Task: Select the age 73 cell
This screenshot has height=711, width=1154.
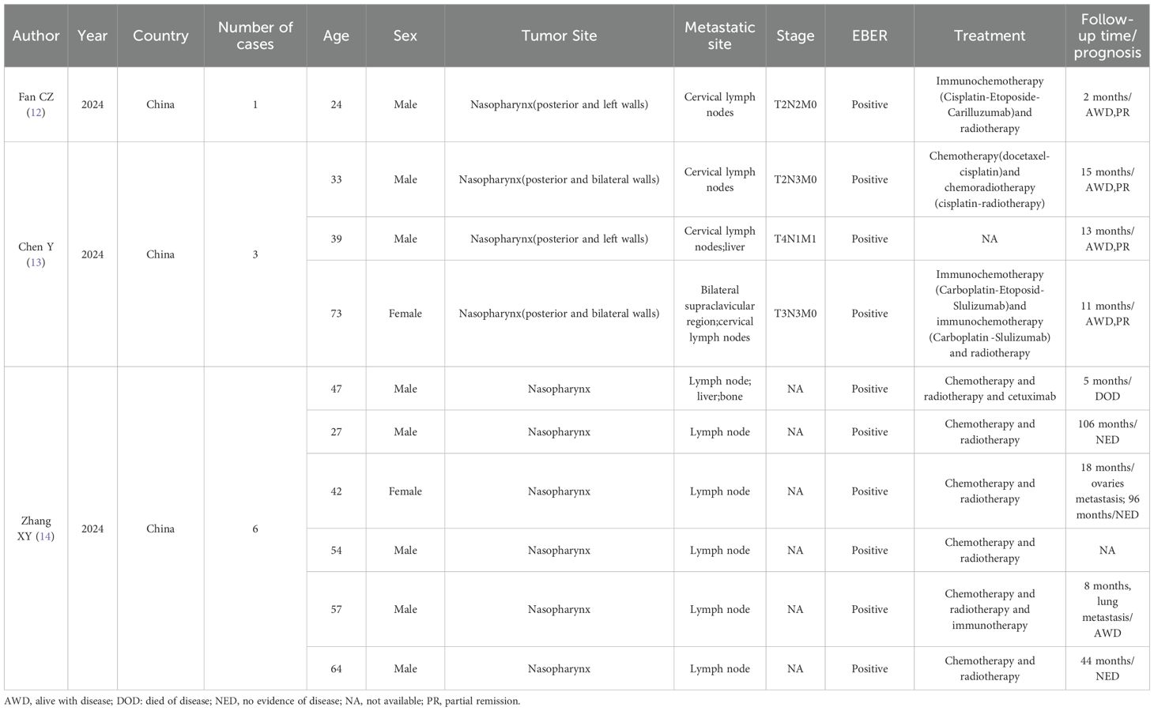Action: coord(336,314)
